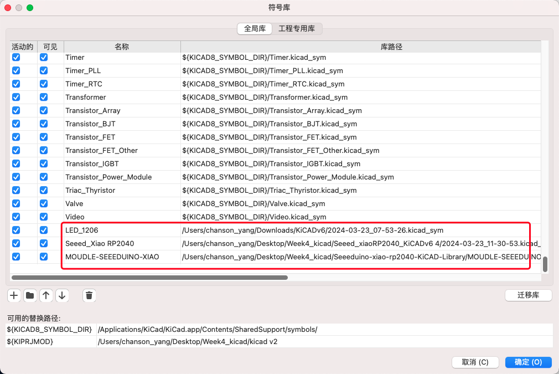
Task: Select the Transistor_FET_Other name cell
Action: pyautogui.click(x=122, y=150)
